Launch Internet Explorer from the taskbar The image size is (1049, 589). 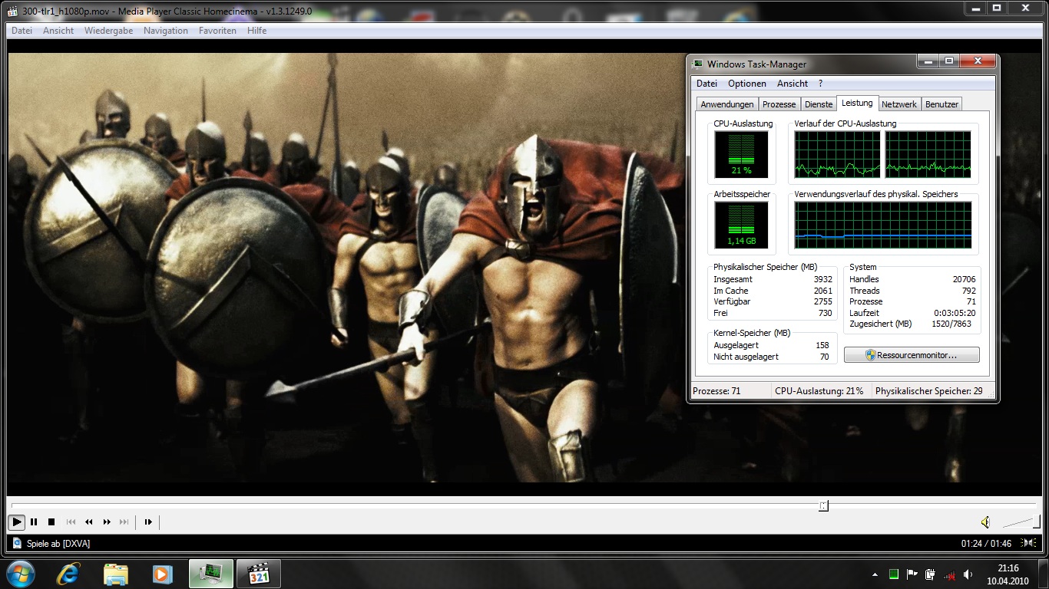coord(69,574)
